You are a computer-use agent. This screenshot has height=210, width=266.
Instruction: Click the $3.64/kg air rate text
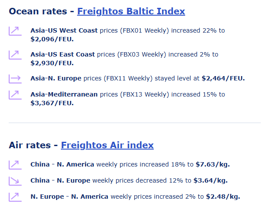210,180
